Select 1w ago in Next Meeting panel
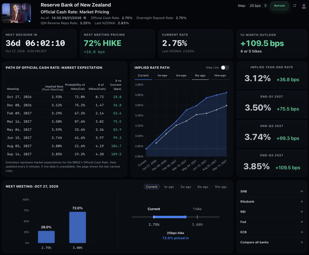This screenshot has height=255, width=309. 169,187
